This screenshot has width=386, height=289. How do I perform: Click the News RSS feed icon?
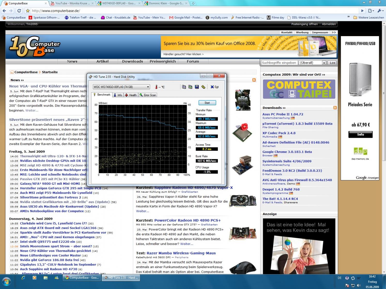(x=254, y=80)
